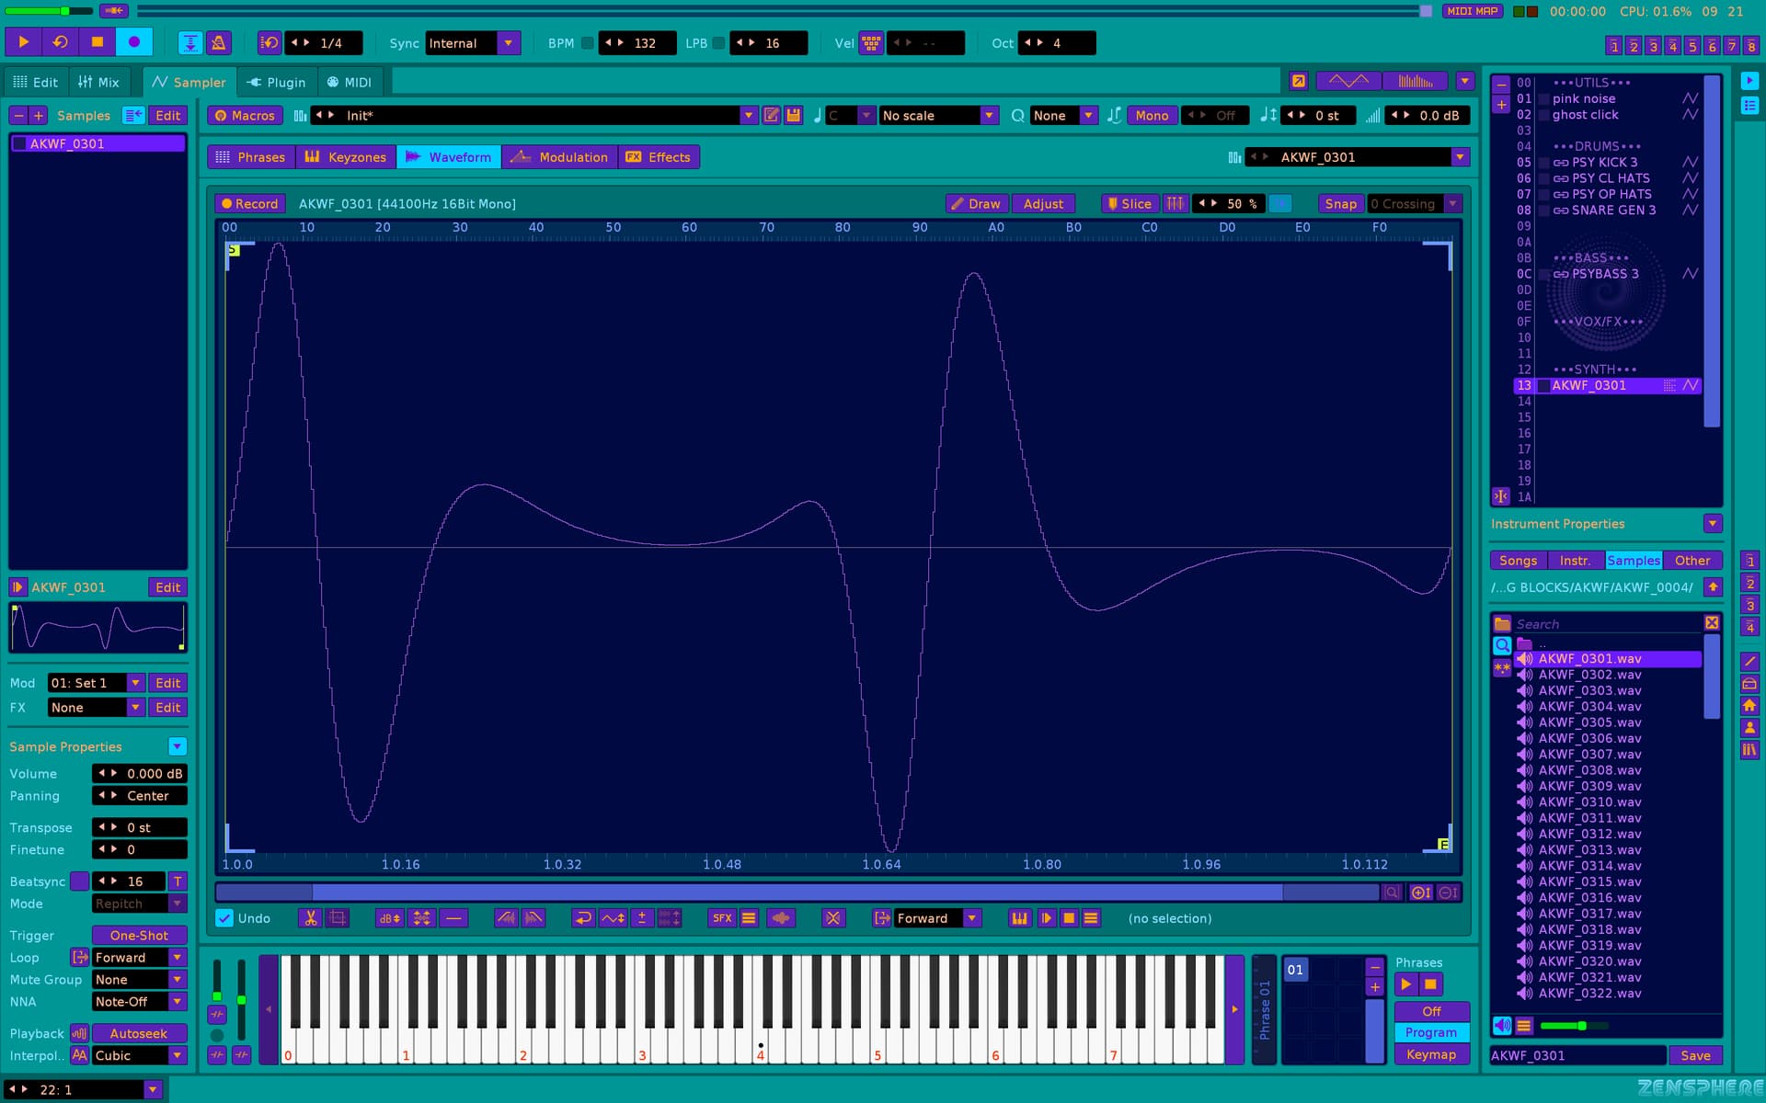Click the Record sample button

tap(249, 204)
